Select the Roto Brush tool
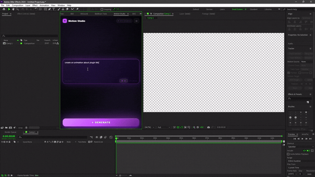The image size is (315, 177). (x=72, y=9)
